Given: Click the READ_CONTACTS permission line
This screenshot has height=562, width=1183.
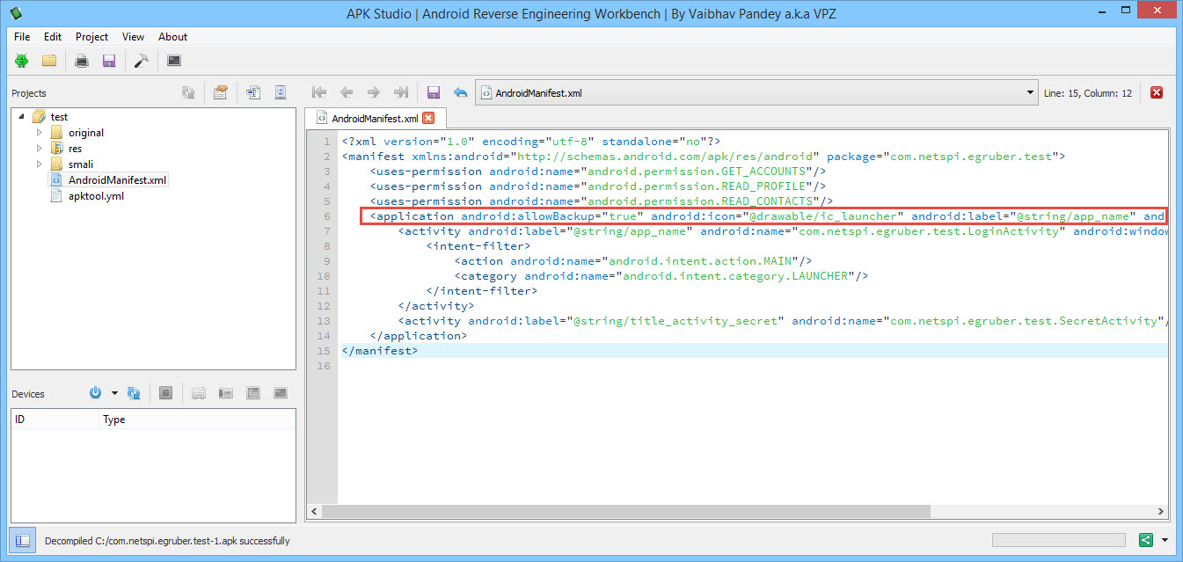Looking at the screenshot, I should point(602,201).
